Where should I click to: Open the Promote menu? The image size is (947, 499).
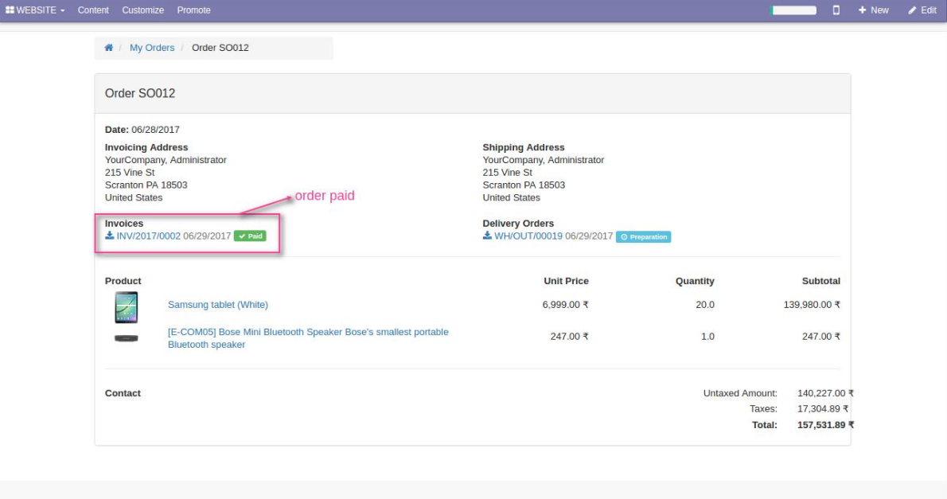tap(194, 10)
